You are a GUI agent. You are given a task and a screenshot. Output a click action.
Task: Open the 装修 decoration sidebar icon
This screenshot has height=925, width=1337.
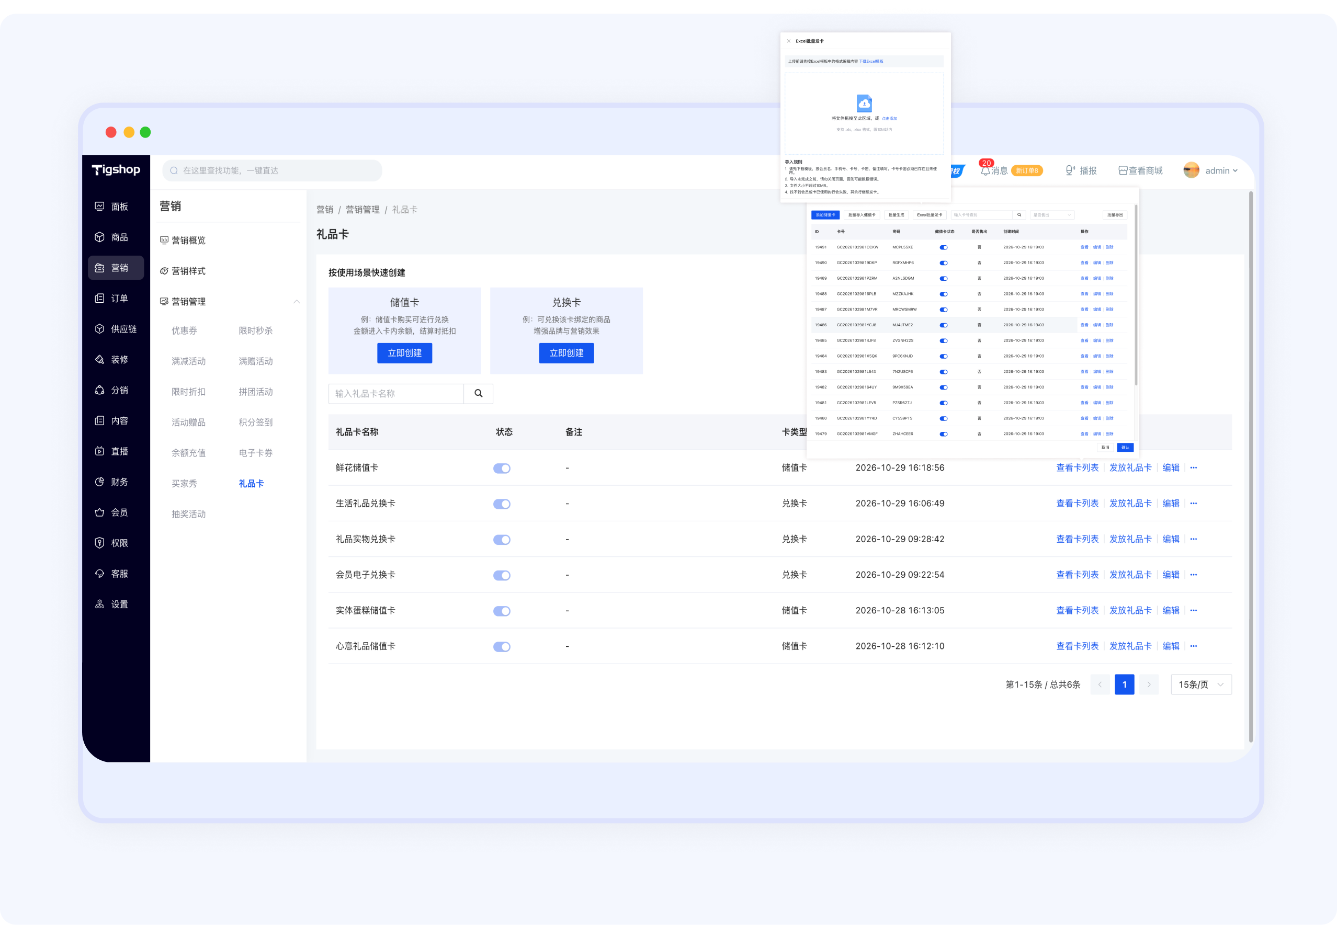click(x=100, y=359)
